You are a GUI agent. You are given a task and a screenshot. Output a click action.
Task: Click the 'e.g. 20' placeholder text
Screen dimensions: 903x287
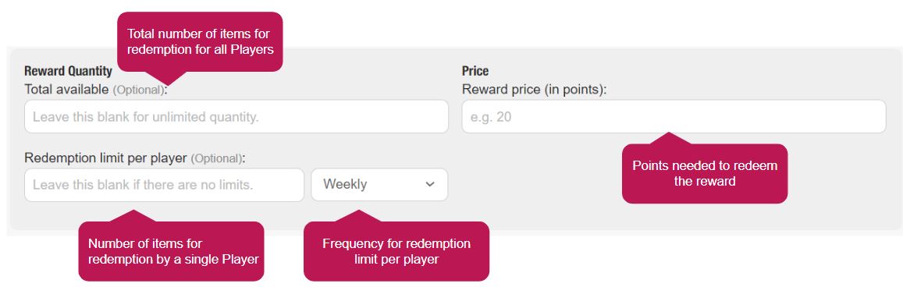[x=491, y=117]
